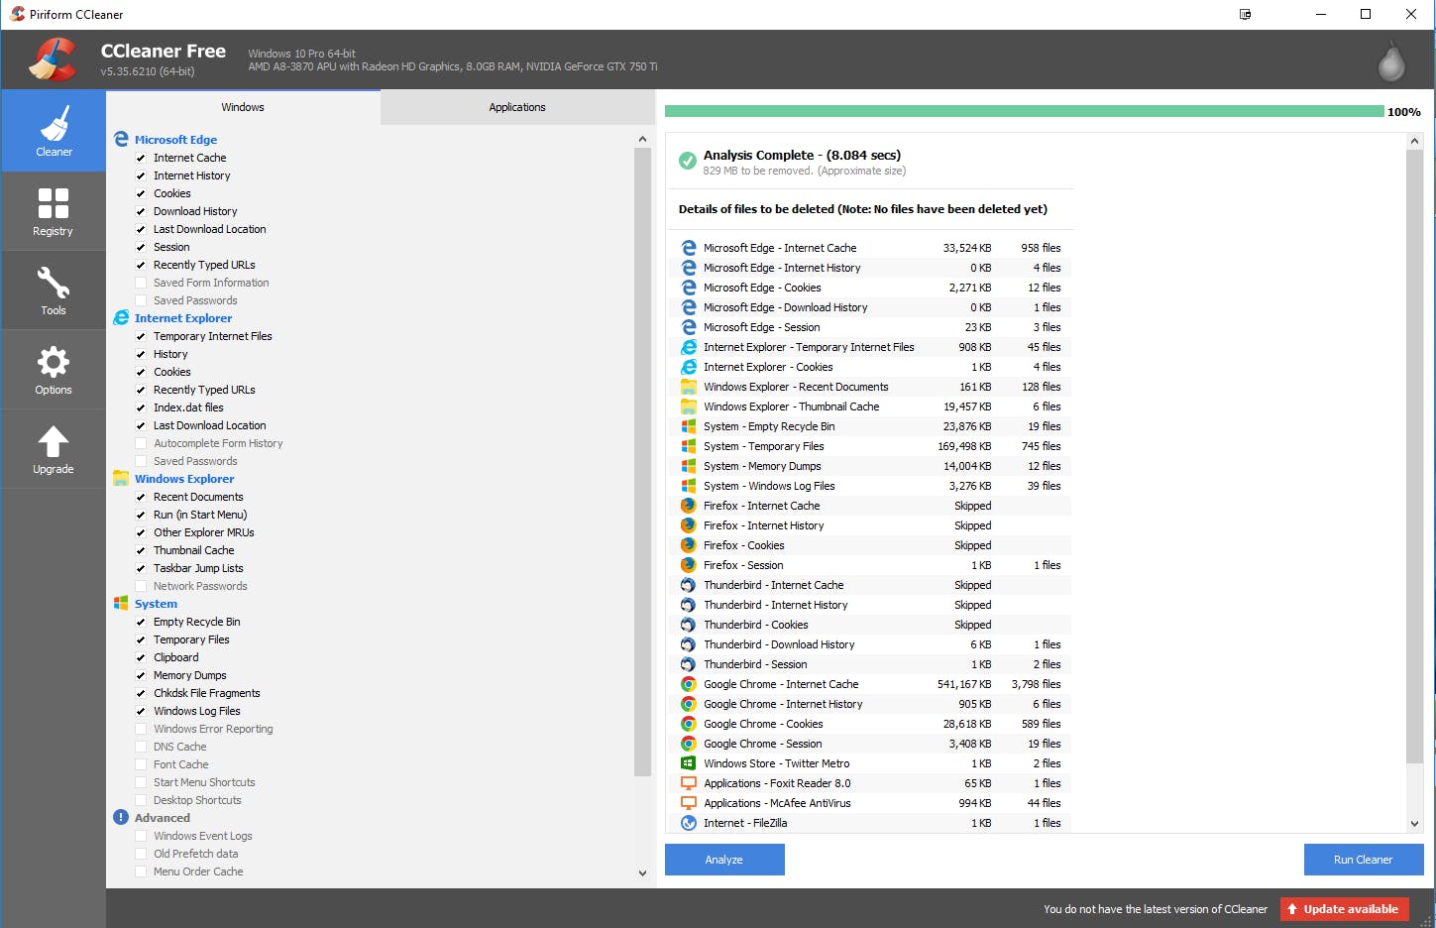Select the Windows tab
Screen dimensions: 1436x928
[x=242, y=107]
